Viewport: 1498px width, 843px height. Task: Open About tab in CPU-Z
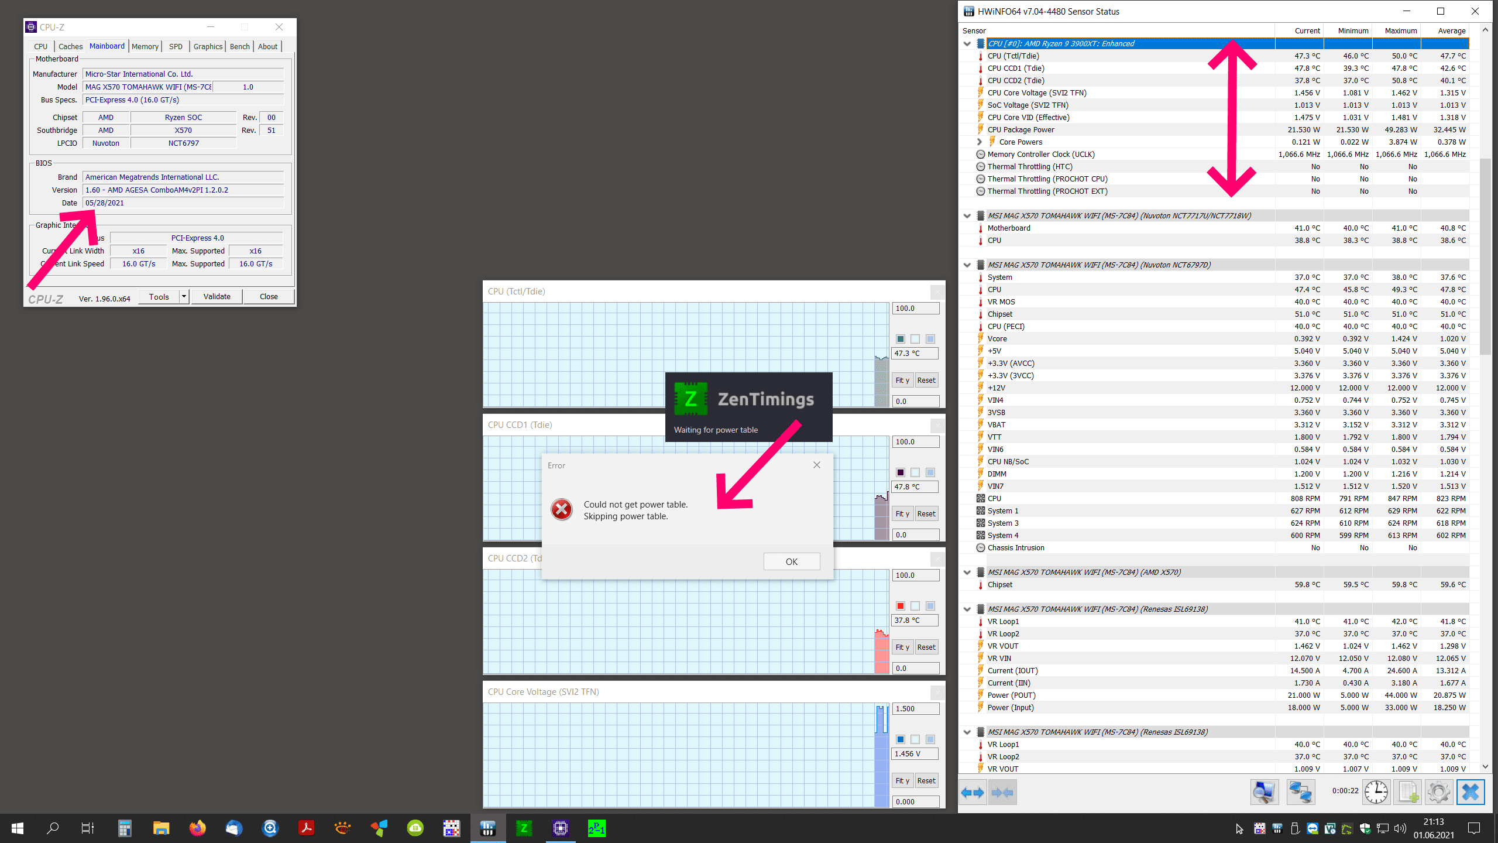point(268,46)
